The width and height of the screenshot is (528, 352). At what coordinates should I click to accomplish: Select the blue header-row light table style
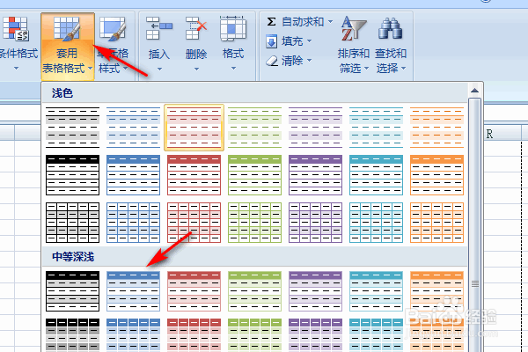[133, 175]
